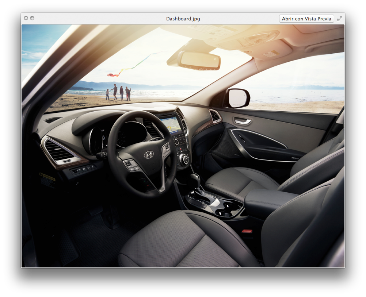Close the Quick Look preview window
366x297 pixels.
pyautogui.click(x=26, y=18)
